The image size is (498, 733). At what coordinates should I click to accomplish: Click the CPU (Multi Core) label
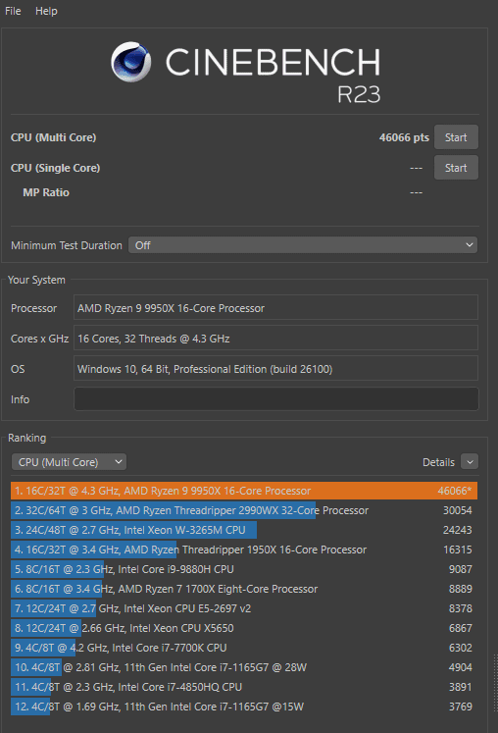coord(53,137)
